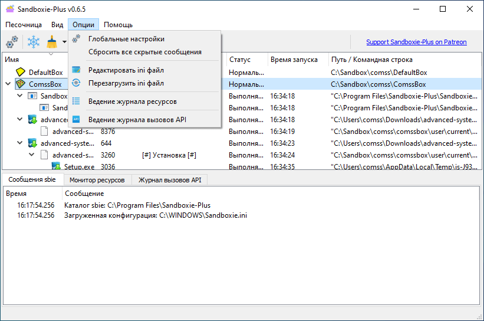Select Перезагрузить ini файл menu entry
484x321 pixels.
click(x=126, y=83)
